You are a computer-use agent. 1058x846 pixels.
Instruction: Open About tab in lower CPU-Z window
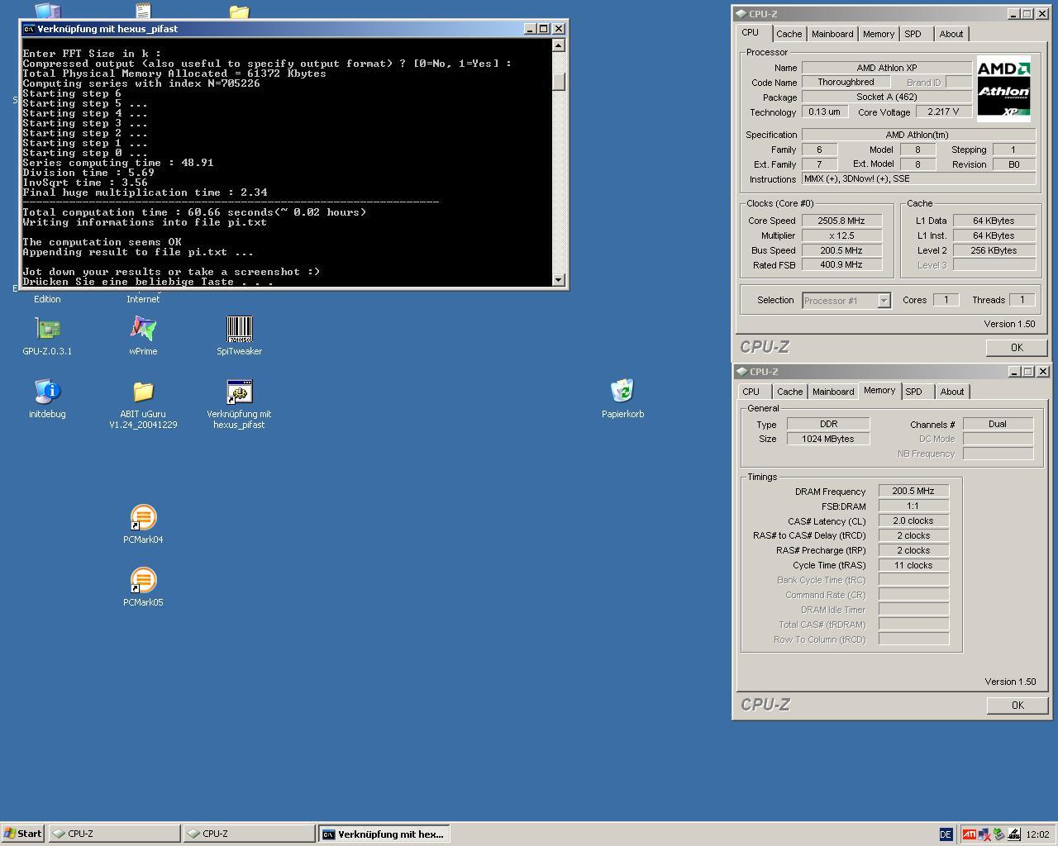pos(951,392)
